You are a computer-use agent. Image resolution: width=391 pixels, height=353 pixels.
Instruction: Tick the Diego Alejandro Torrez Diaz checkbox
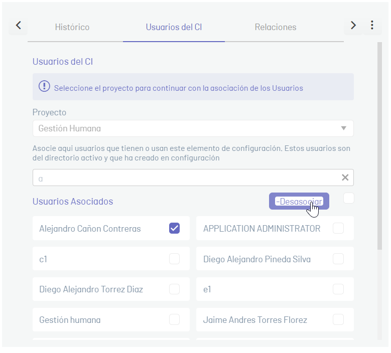click(x=174, y=289)
